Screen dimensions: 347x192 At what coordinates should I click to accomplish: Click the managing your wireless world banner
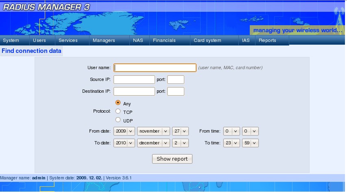(297, 30)
